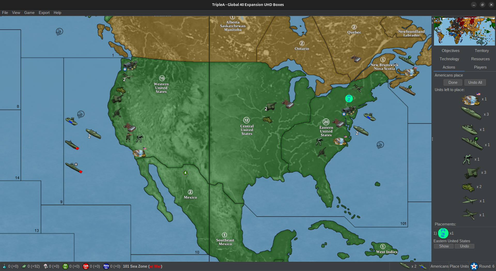The image size is (496, 271).
Task: Click the British naval base at Nova Scotia
Action: [410, 72]
